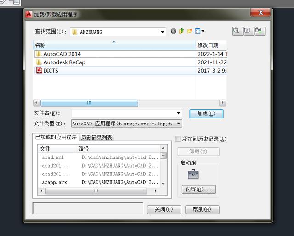Sort by 修改日期 column header
The image size is (294, 236).
(x=211, y=45)
